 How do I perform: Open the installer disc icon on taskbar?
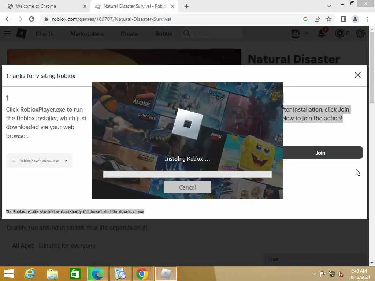(120, 274)
